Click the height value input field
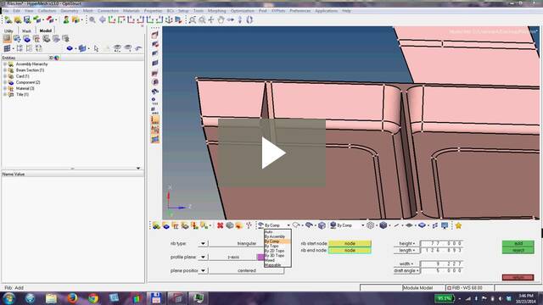Viewport: 543px width, 305px height. [x=441, y=243]
